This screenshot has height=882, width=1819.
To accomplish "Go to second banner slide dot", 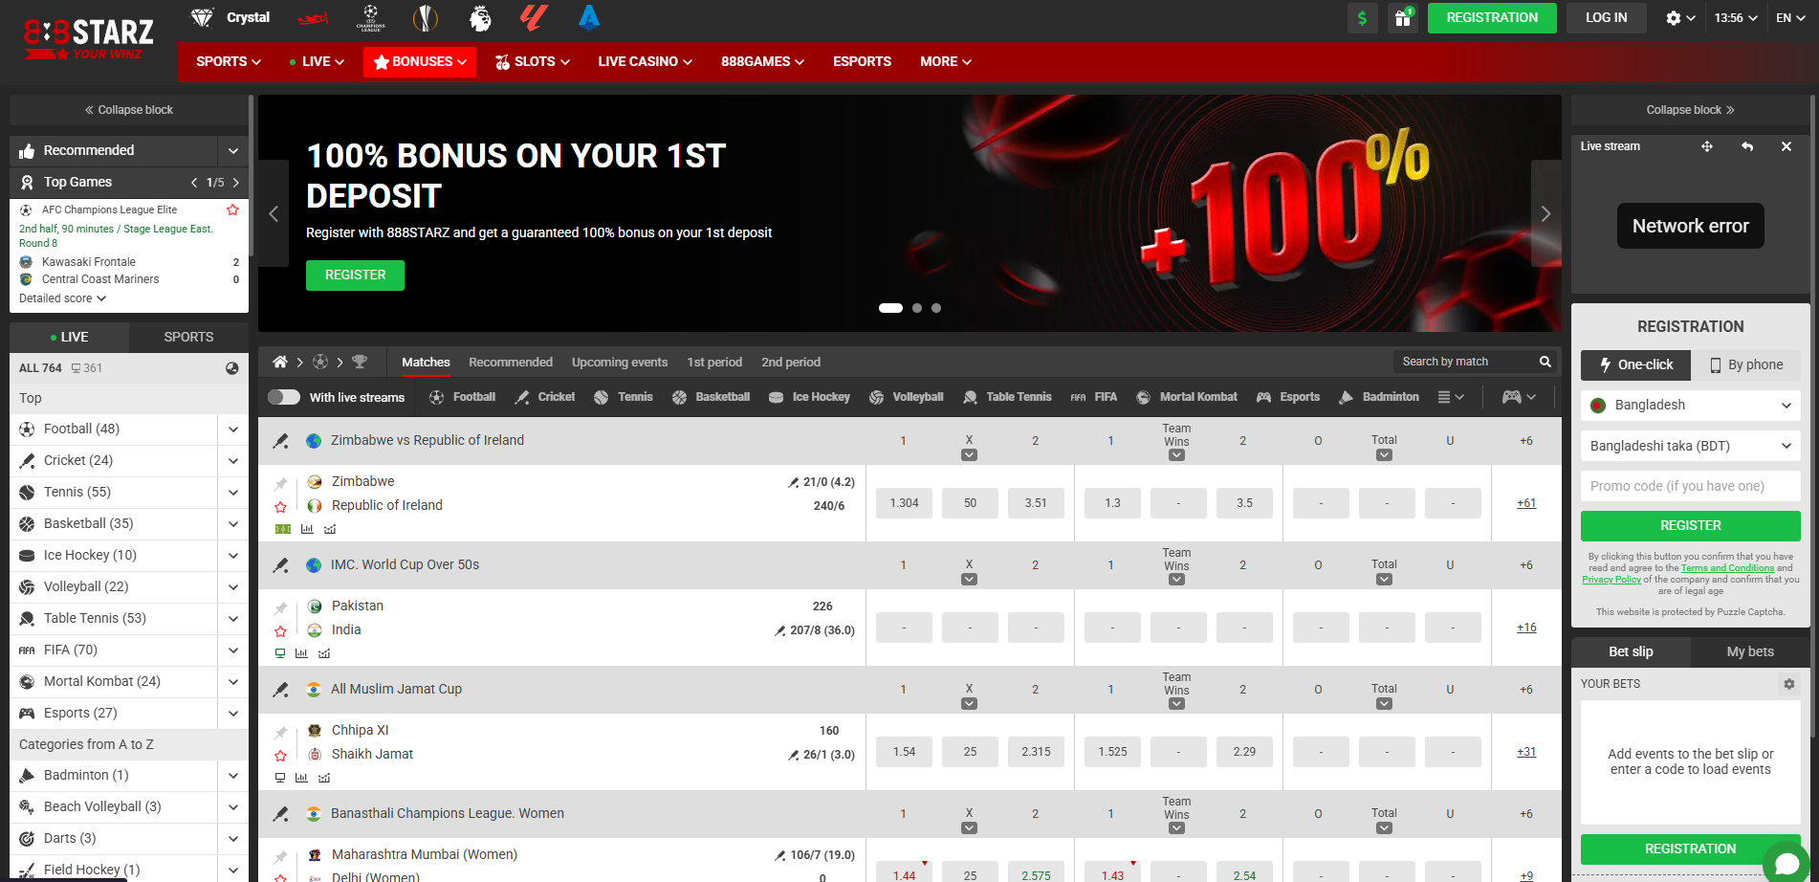I will (917, 308).
